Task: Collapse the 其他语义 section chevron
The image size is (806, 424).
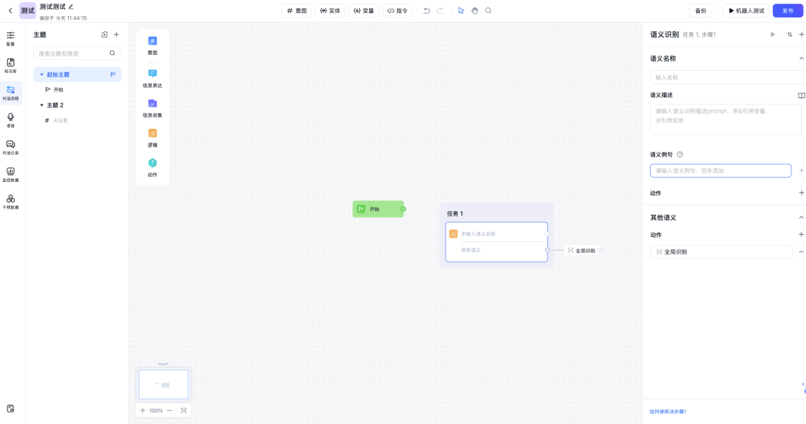Action: [x=801, y=218]
